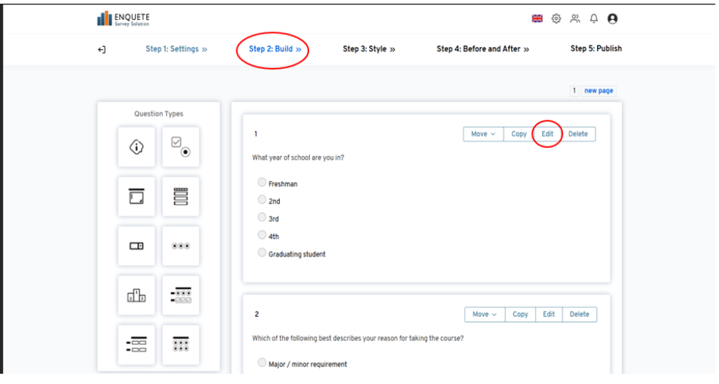The width and height of the screenshot is (719, 384).
Task: Switch to Step 1: Settings tab
Action: coord(176,49)
